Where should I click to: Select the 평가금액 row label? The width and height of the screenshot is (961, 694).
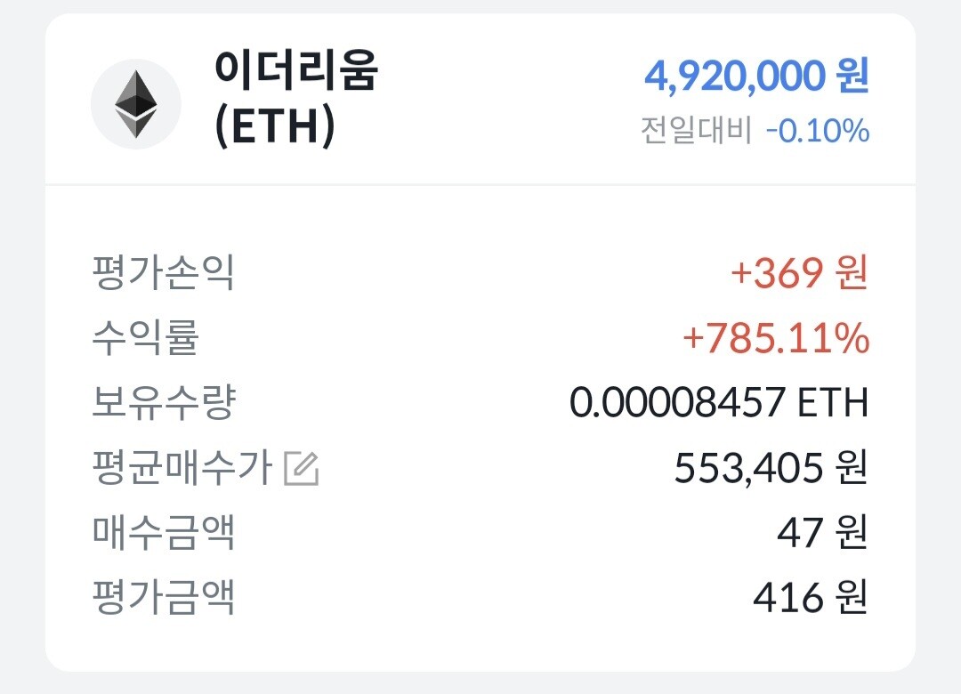tap(164, 598)
